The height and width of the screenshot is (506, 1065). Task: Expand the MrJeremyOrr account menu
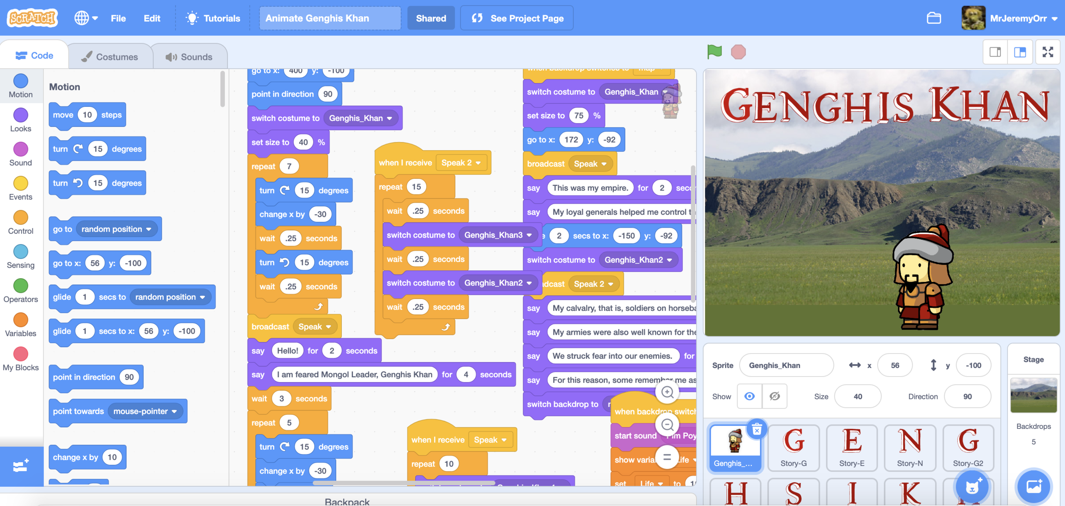(1018, 18)
